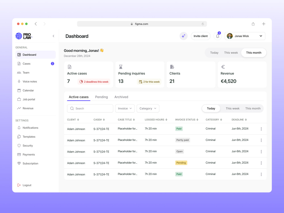This screenshot has width=284, height=213.
Task: Sort by Logged hours column
Action: pos(156,120)
